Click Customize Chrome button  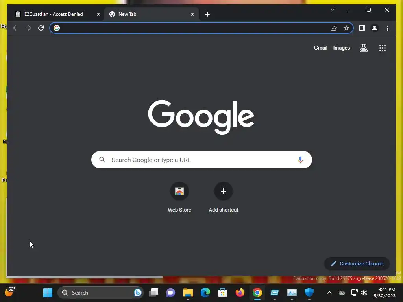pyautogui.click(x=357, y=264)
